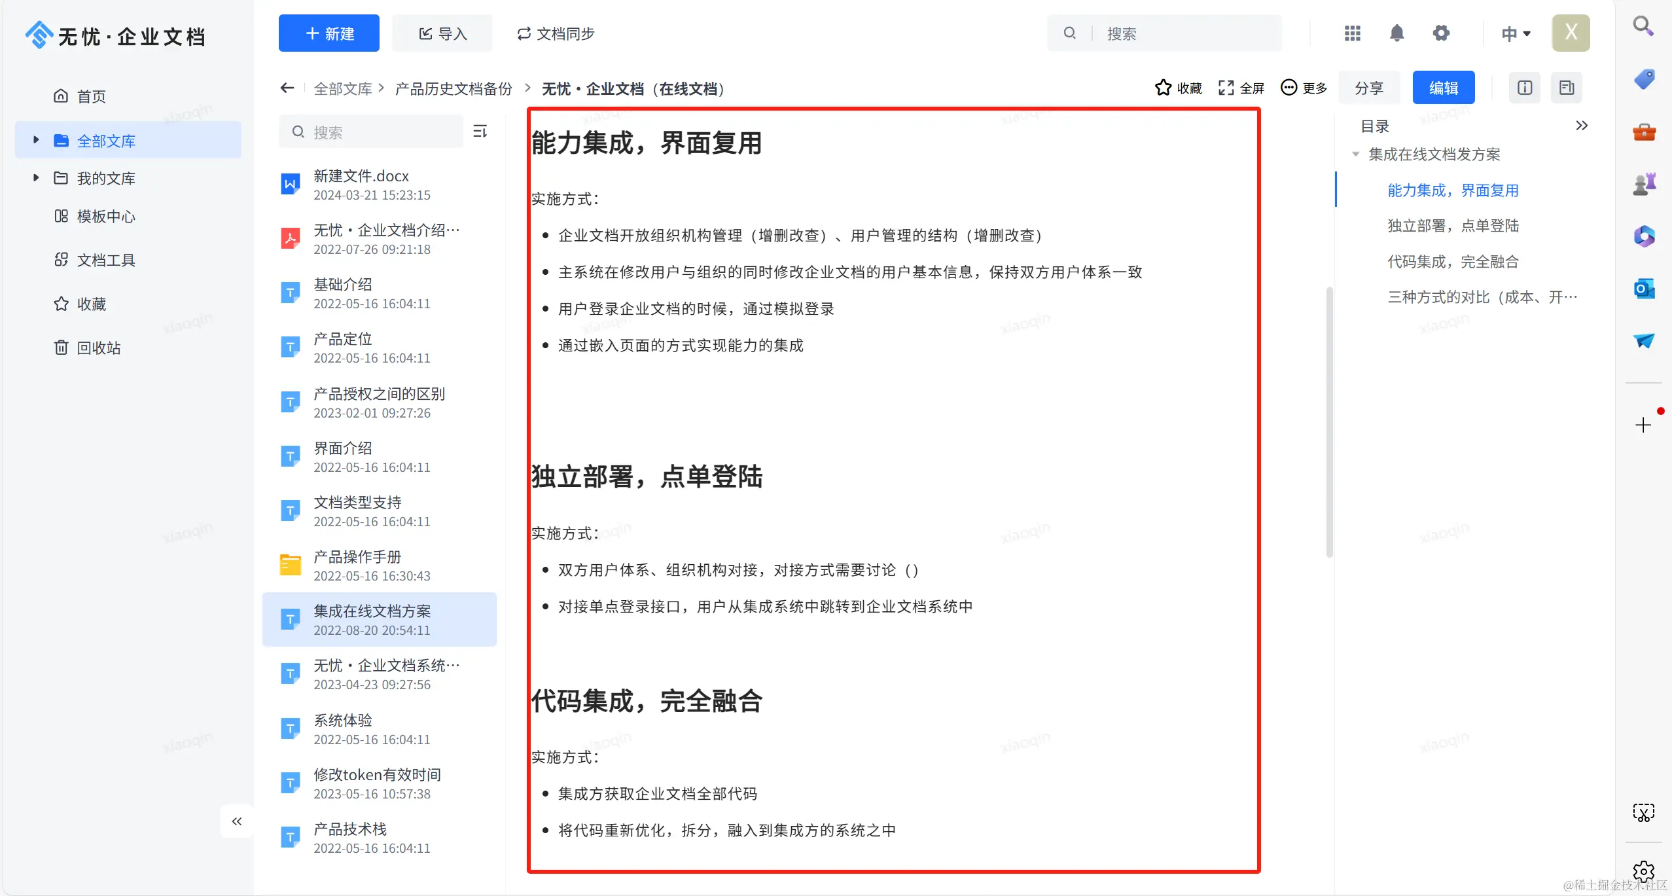
Task: Open settings gear in top bar
Action: [1441, 33]
